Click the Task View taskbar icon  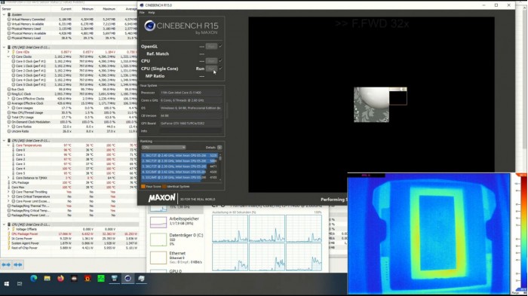click(20, 284)
